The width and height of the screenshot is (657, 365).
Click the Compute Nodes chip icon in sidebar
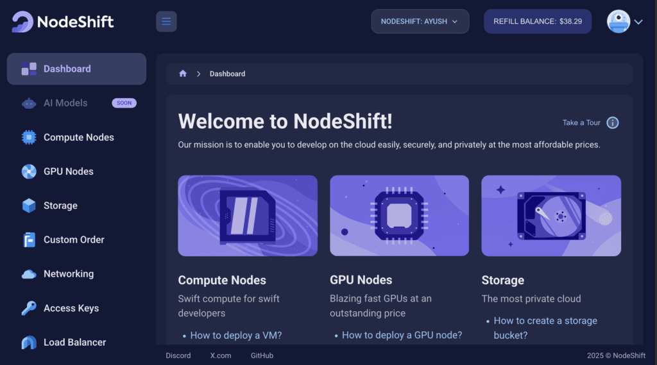click(29, 137)
